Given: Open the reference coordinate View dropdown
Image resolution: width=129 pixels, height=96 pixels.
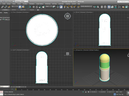Looking at the screenshot, I should [49, 6].
